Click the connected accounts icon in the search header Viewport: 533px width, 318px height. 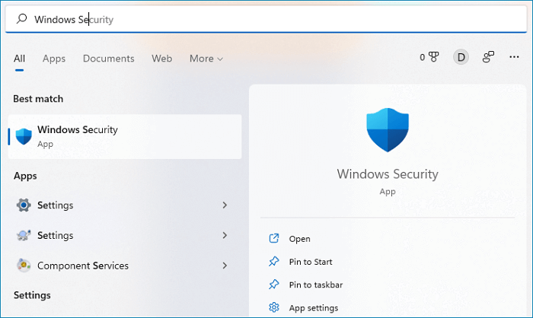click(x=489, y=57)
